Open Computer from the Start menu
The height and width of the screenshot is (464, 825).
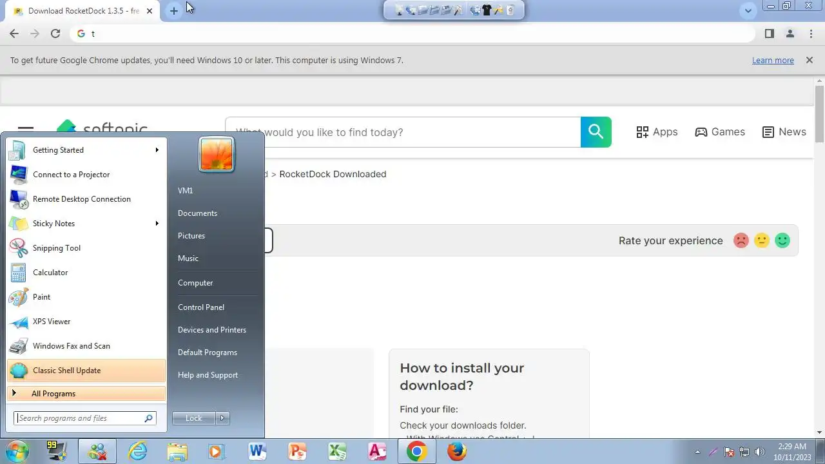pyautogui.click(x=195, y=283)
